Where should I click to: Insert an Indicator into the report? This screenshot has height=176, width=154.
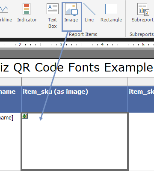click(x=27, y=12)
